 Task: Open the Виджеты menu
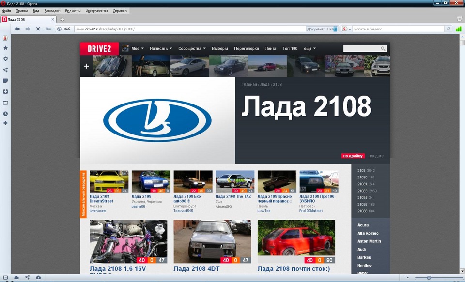tap(73, 11)
